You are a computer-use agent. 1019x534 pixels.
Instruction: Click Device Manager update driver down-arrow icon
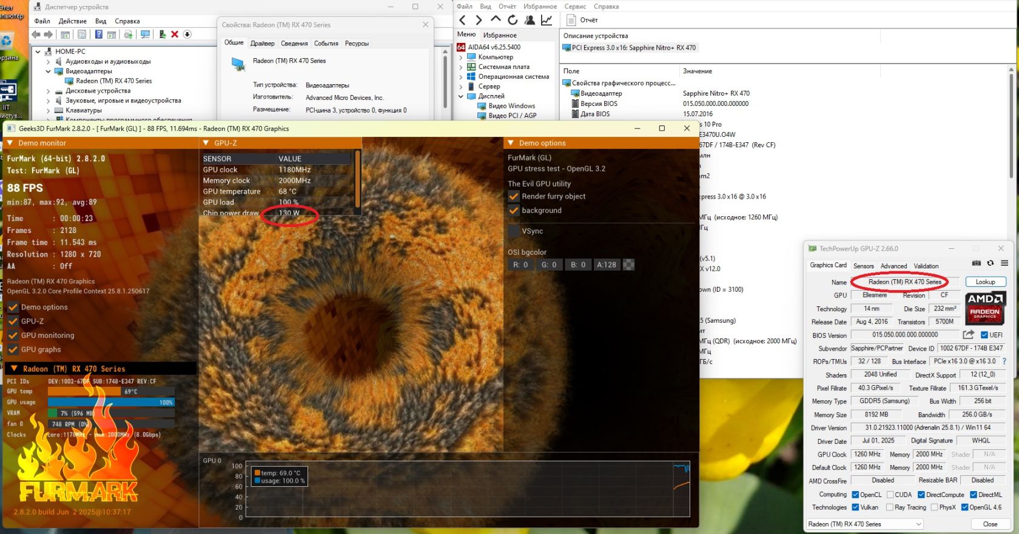pos(187,35)
